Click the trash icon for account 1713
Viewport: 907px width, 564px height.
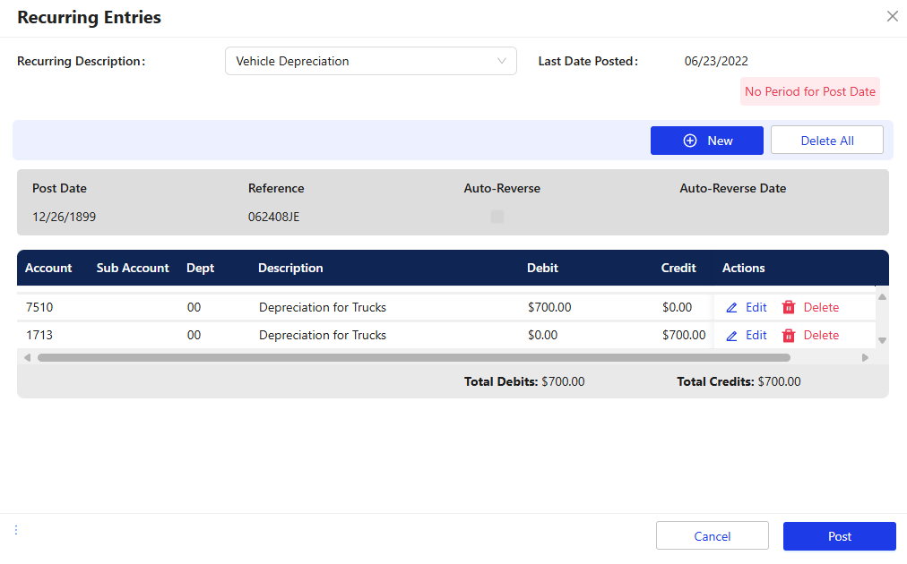pos(789,335)
